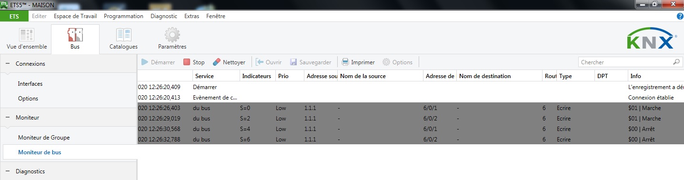The image size is (684, 180).
Task: Open the Programmation menu
Action: click(123, 16)
